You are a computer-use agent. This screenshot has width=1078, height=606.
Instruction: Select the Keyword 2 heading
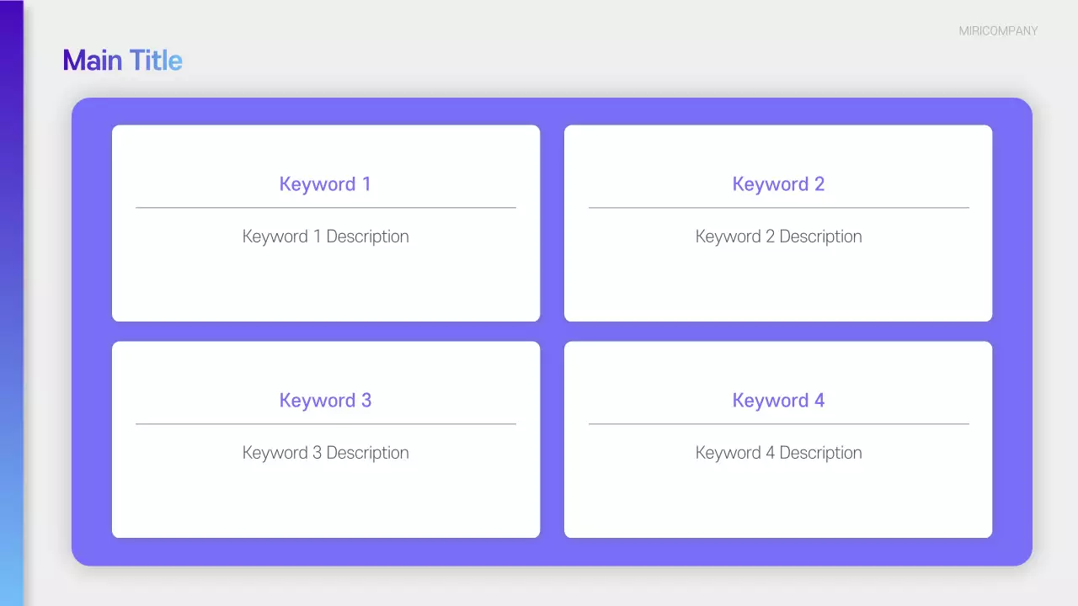[778, 184]
